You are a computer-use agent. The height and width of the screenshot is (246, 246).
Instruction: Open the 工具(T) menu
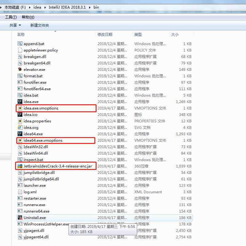pyautogui.click(x=11, y=17)
